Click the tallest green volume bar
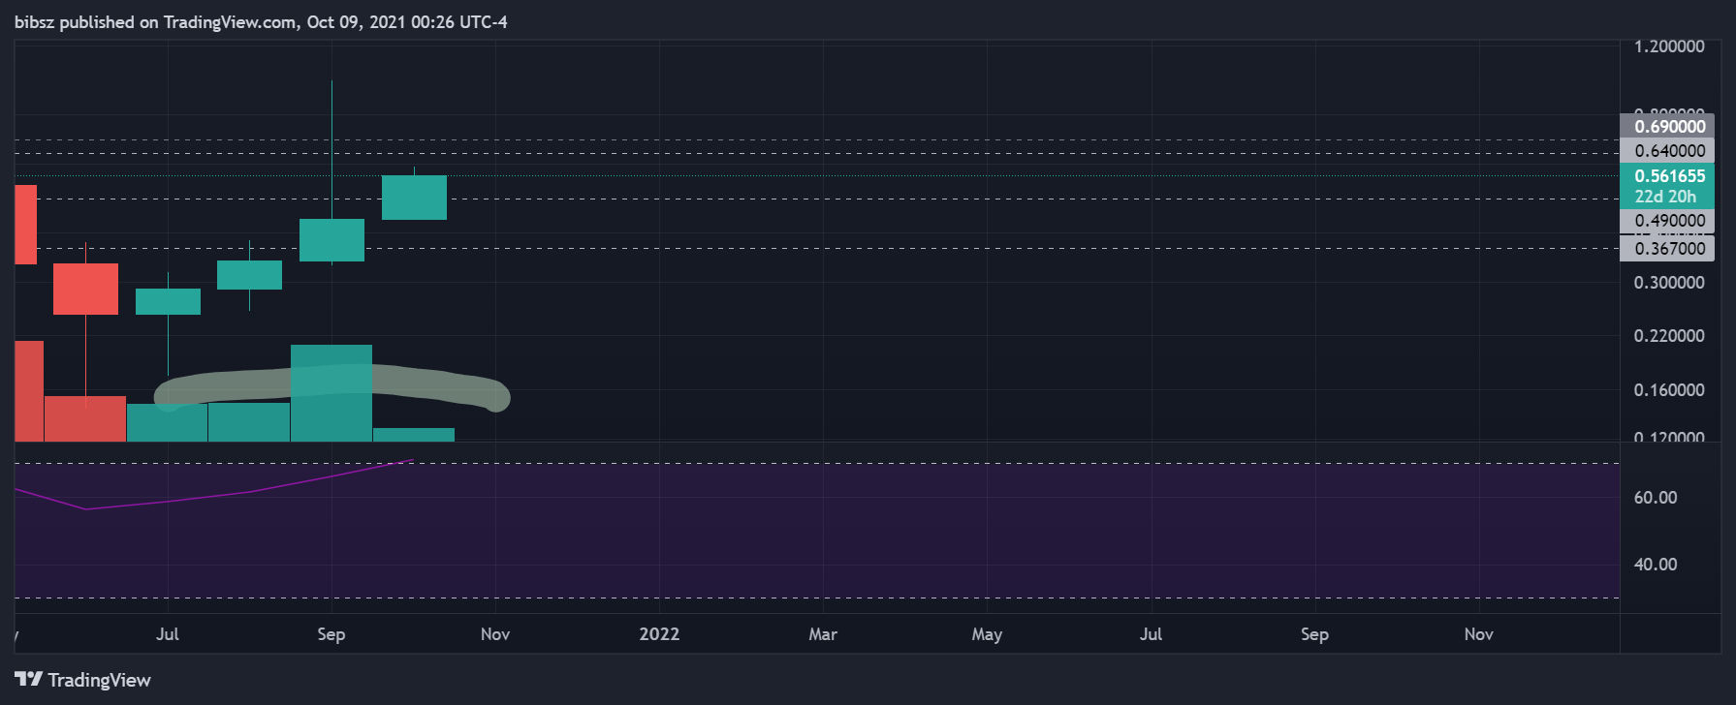The width and height of the screenshot is (1736, 705). click(x=331, y=393)
